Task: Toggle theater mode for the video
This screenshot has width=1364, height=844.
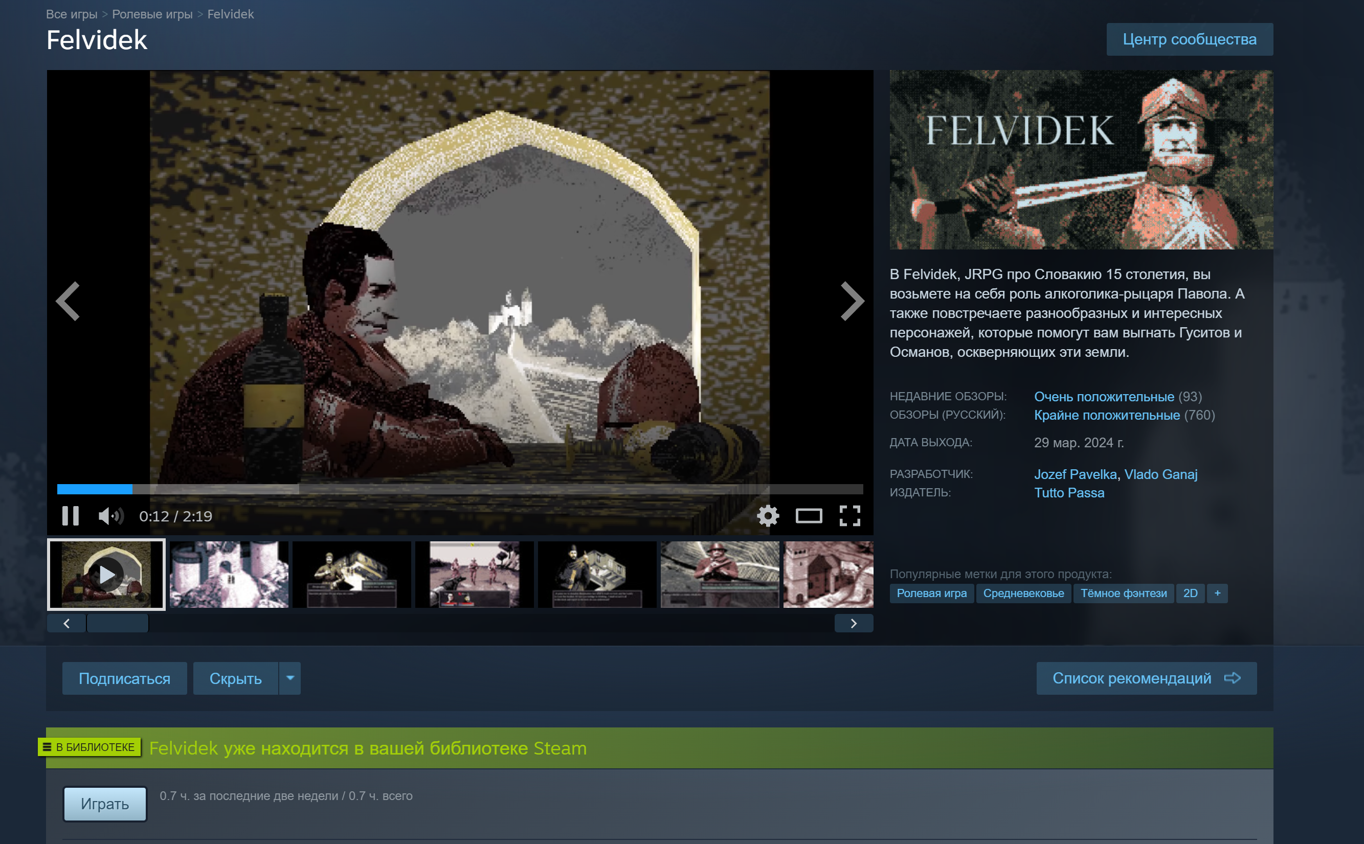Action: [x=809, y=516]
